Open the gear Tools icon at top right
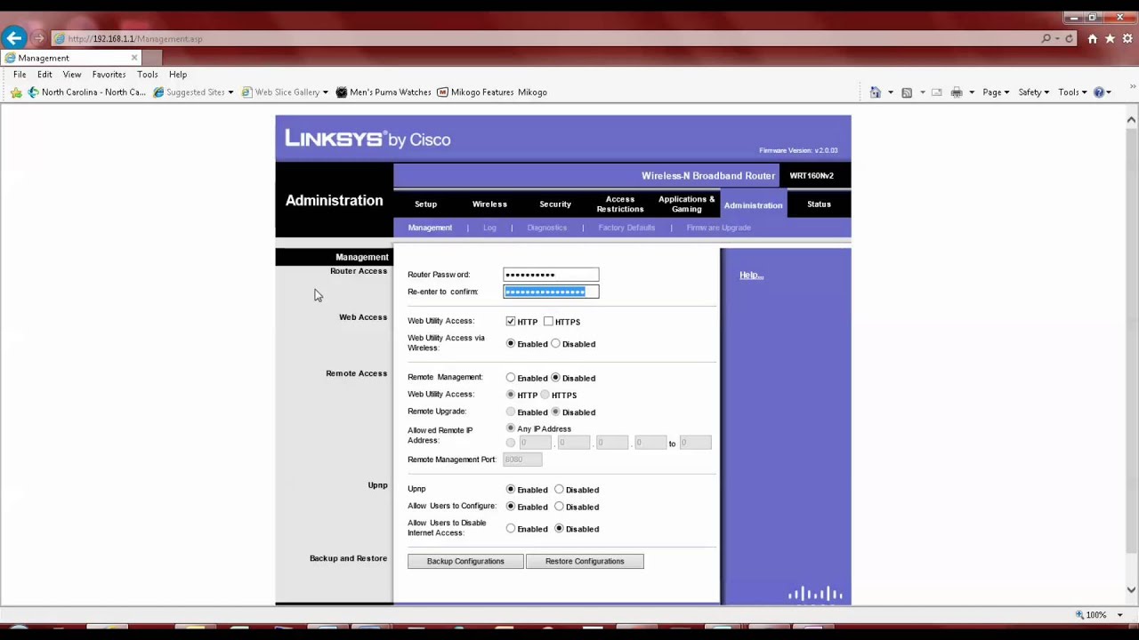1139x640 pixels. 1127,39
